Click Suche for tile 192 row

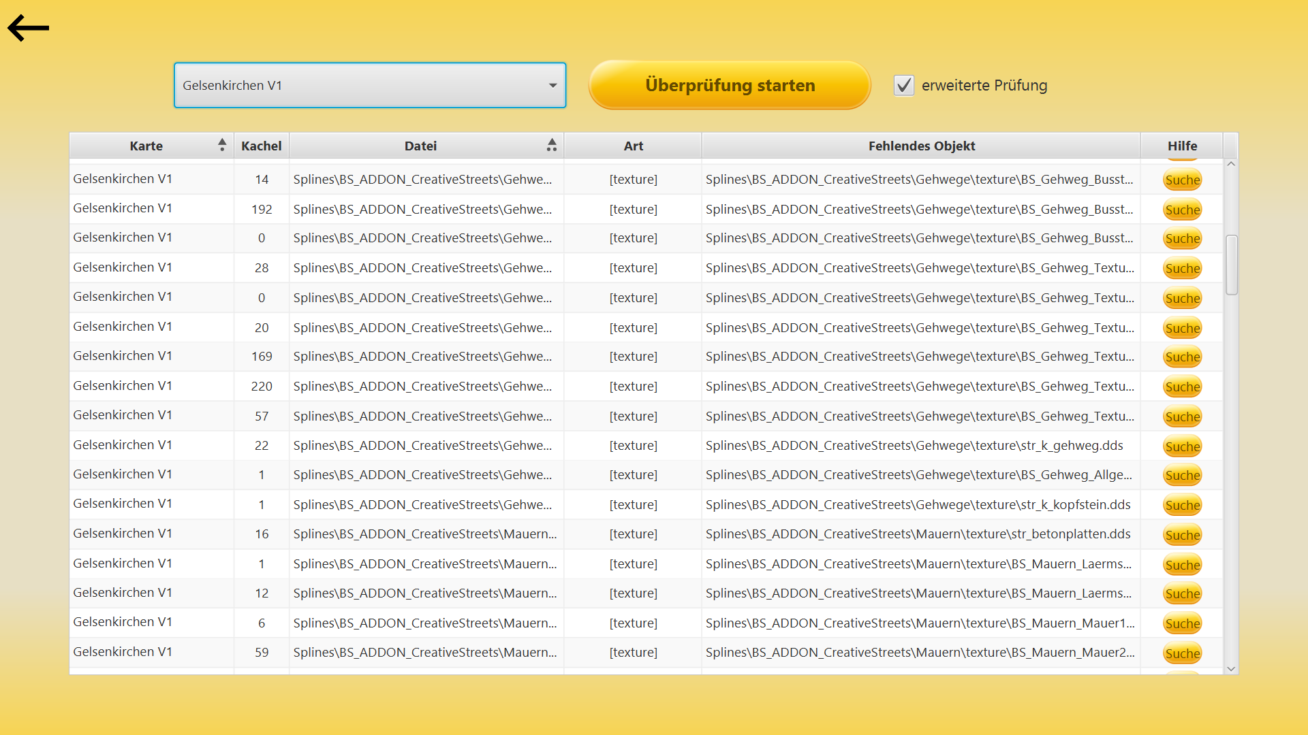pyautogui.click(x=1182, y=210)
